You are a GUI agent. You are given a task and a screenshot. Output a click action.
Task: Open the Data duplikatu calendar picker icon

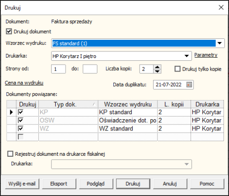point(189,85)
